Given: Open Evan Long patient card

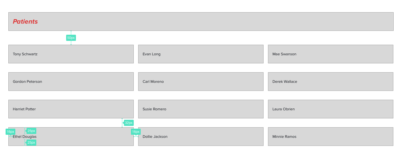Looking at the screenshot, I should pos(201,54).
